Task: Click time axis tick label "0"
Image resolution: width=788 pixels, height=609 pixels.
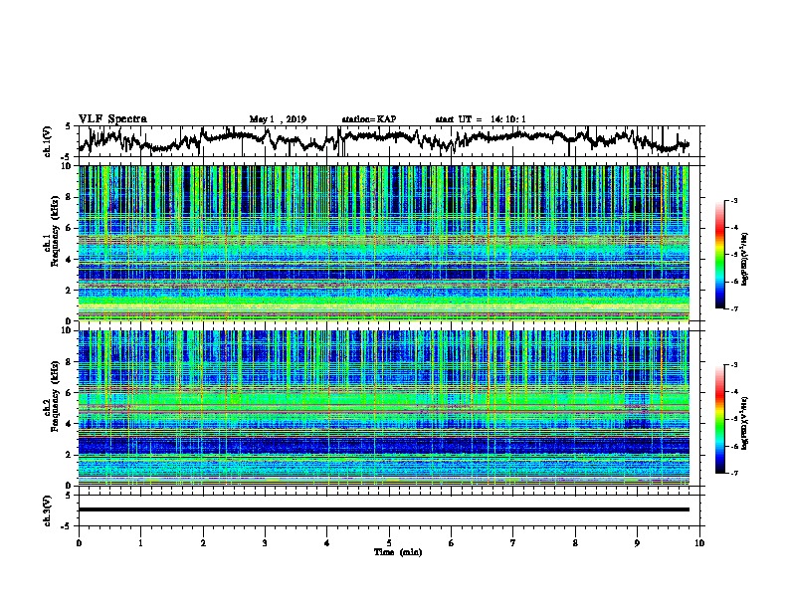Action: (x=79, y=543)
